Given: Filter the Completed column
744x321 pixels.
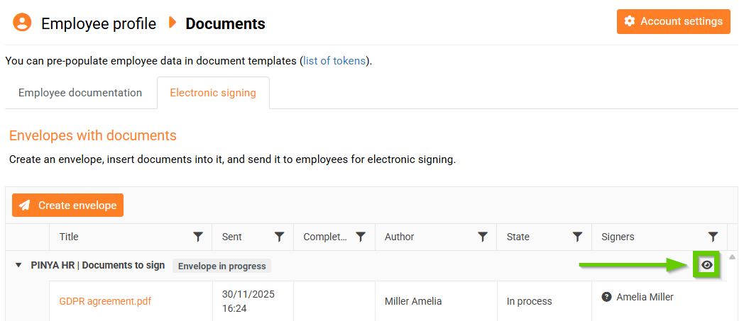Looking at the screenshot, I should pos(361,237).
